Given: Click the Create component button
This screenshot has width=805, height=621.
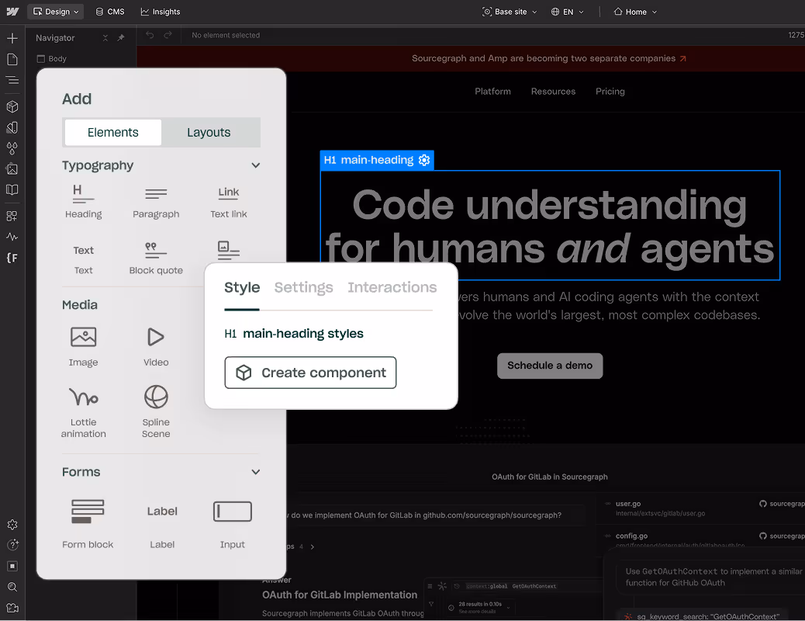Looking at the screenshot, I should pos(310,373).
